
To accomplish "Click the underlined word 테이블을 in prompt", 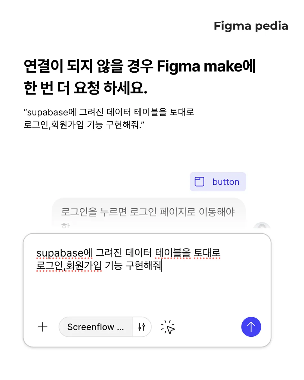I will (173, 253).
